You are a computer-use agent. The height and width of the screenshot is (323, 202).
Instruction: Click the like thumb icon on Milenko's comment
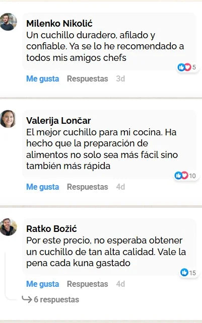tap(181, 67)
